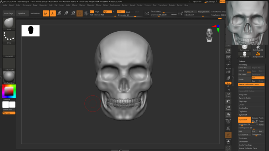This screenshot has width=269, height=151.
Task: Toggle the Transp transparency icon
Action: tap(228, 128)
